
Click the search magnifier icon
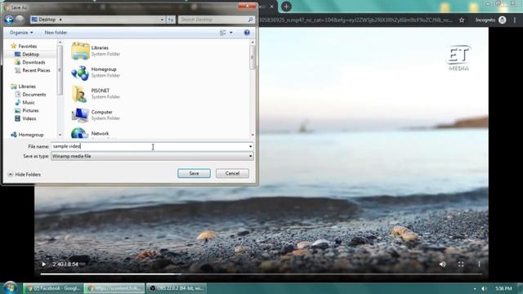coord(251,20)
